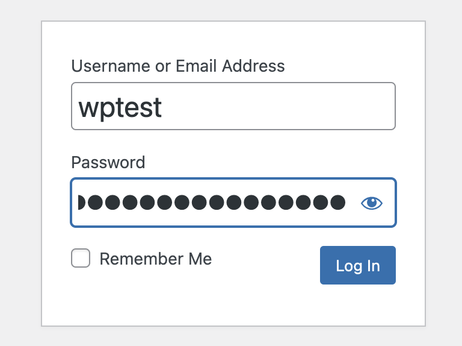Viewport: 462px width, 346px height.
Task: Place cursor in the wptest text
Action: (x=120, y=108)
